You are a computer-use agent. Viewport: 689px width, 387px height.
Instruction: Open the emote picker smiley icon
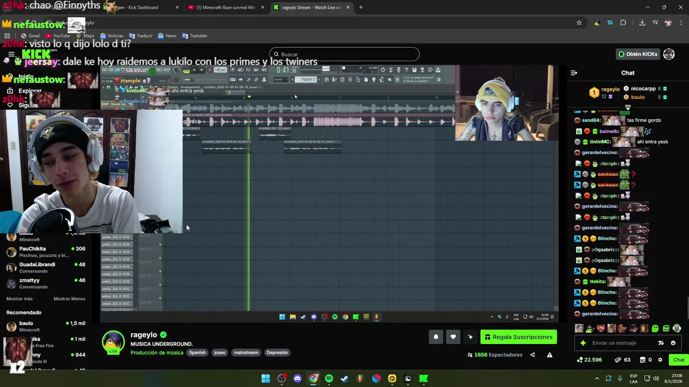[x=673, y=343]
